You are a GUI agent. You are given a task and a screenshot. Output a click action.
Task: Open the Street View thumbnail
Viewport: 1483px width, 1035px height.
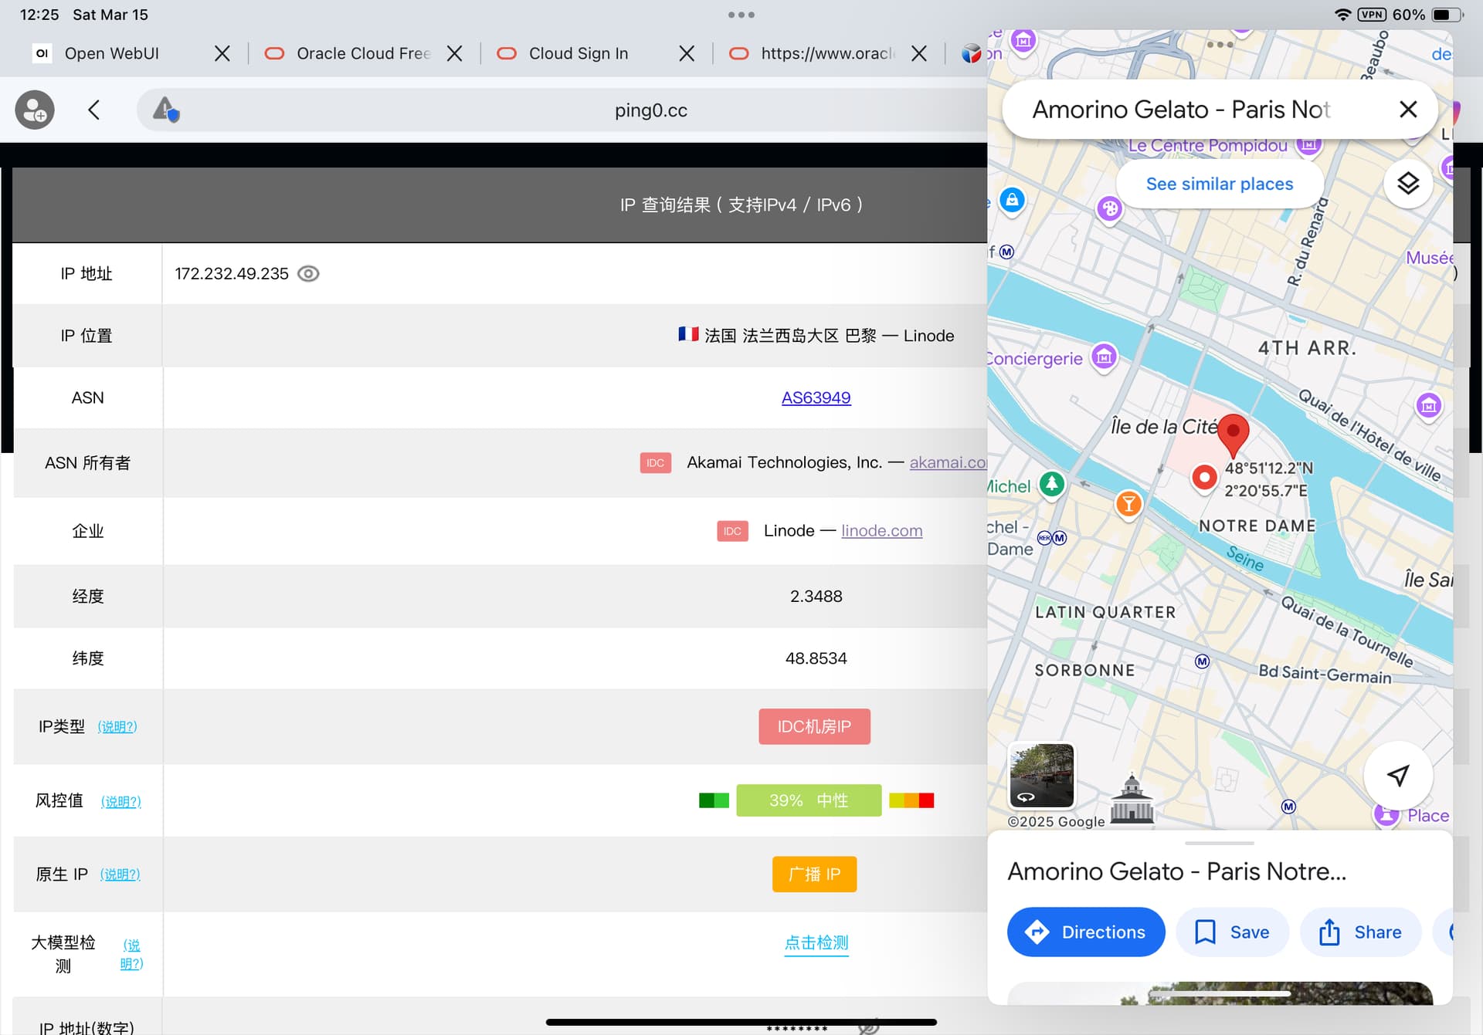click(x=1041, y=775)
